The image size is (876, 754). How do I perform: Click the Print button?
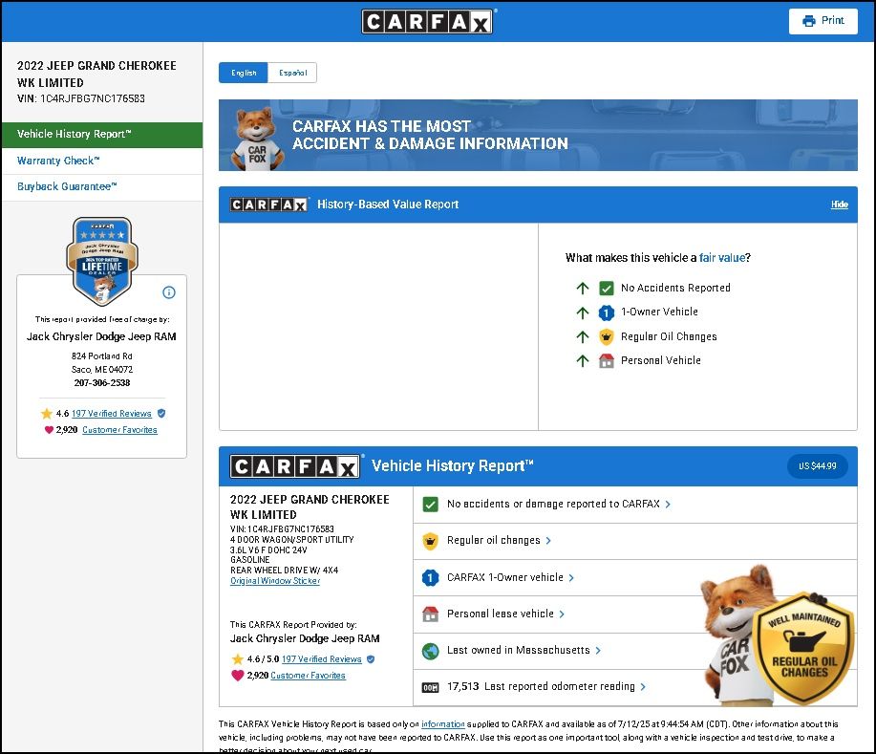click(x=823, y=21)
